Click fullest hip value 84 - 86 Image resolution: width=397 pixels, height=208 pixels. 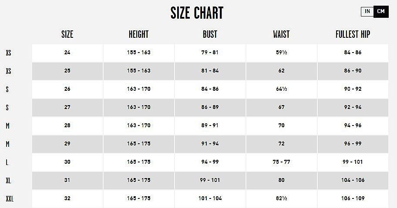pyautogui.click(x=353, y=53)
